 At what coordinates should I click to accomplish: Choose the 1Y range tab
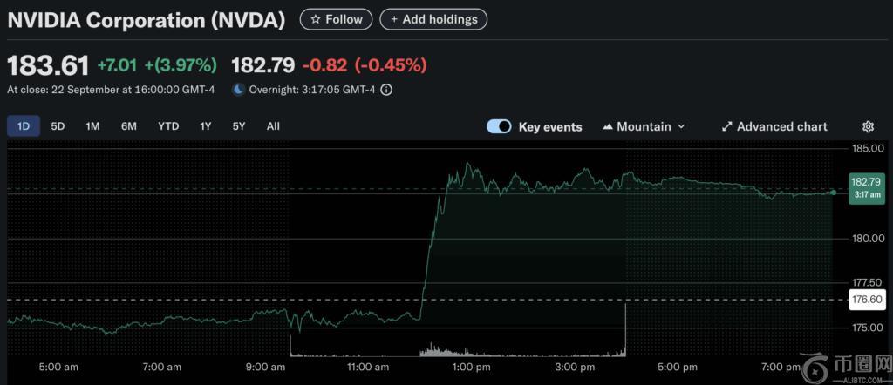[206, 126]
